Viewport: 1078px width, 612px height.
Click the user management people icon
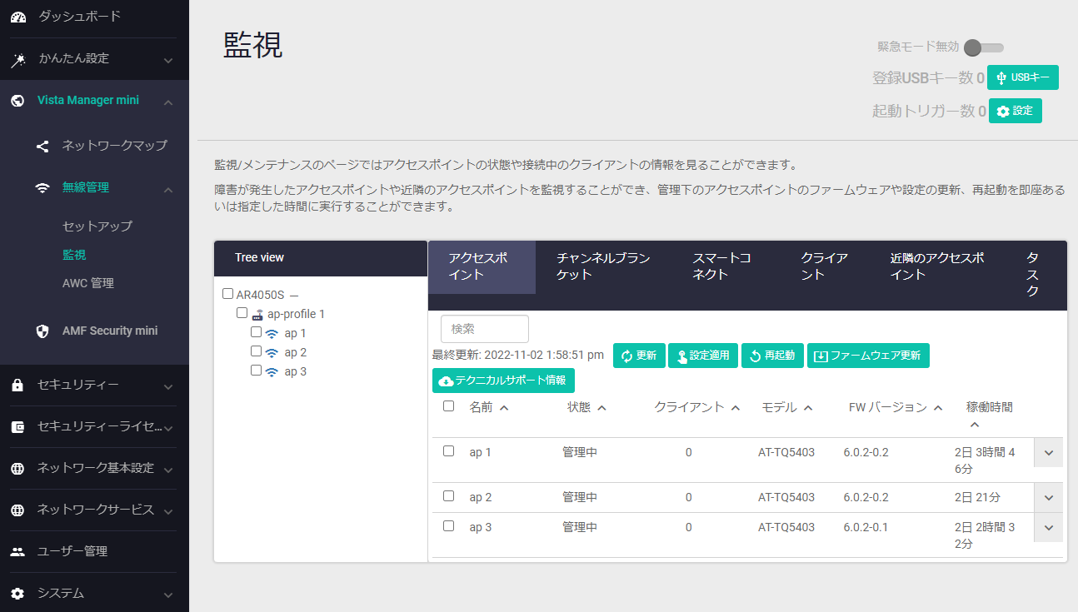click(x=17, y=552)
